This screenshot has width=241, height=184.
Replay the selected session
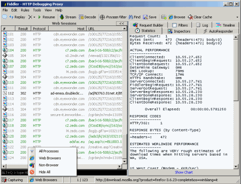tap(17, 17)
